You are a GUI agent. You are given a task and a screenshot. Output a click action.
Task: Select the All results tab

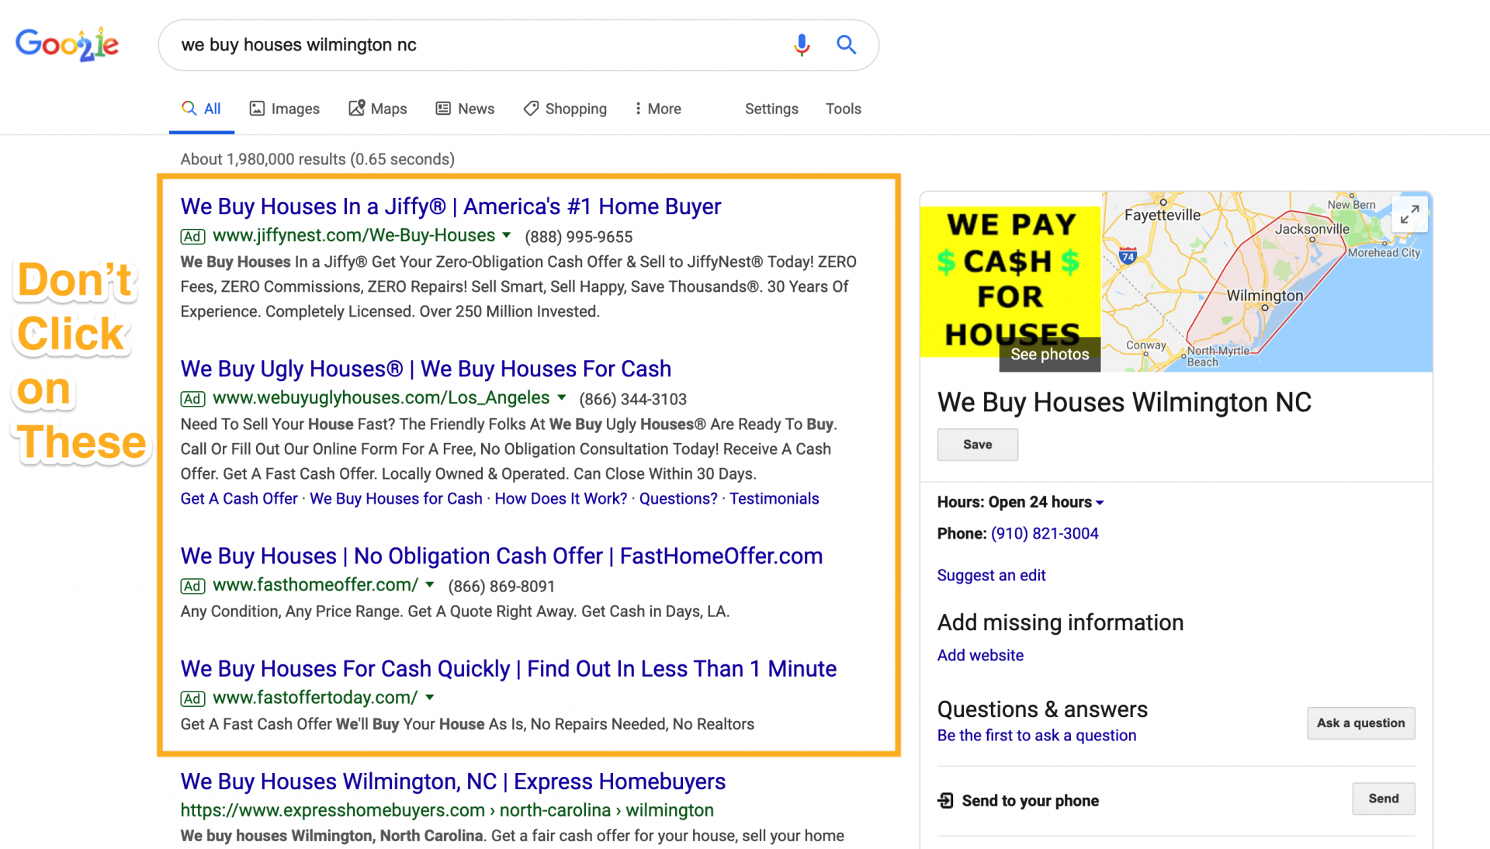(202, 109)
